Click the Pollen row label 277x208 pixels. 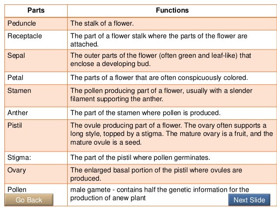pyautogui.click(x=17, y=190)
